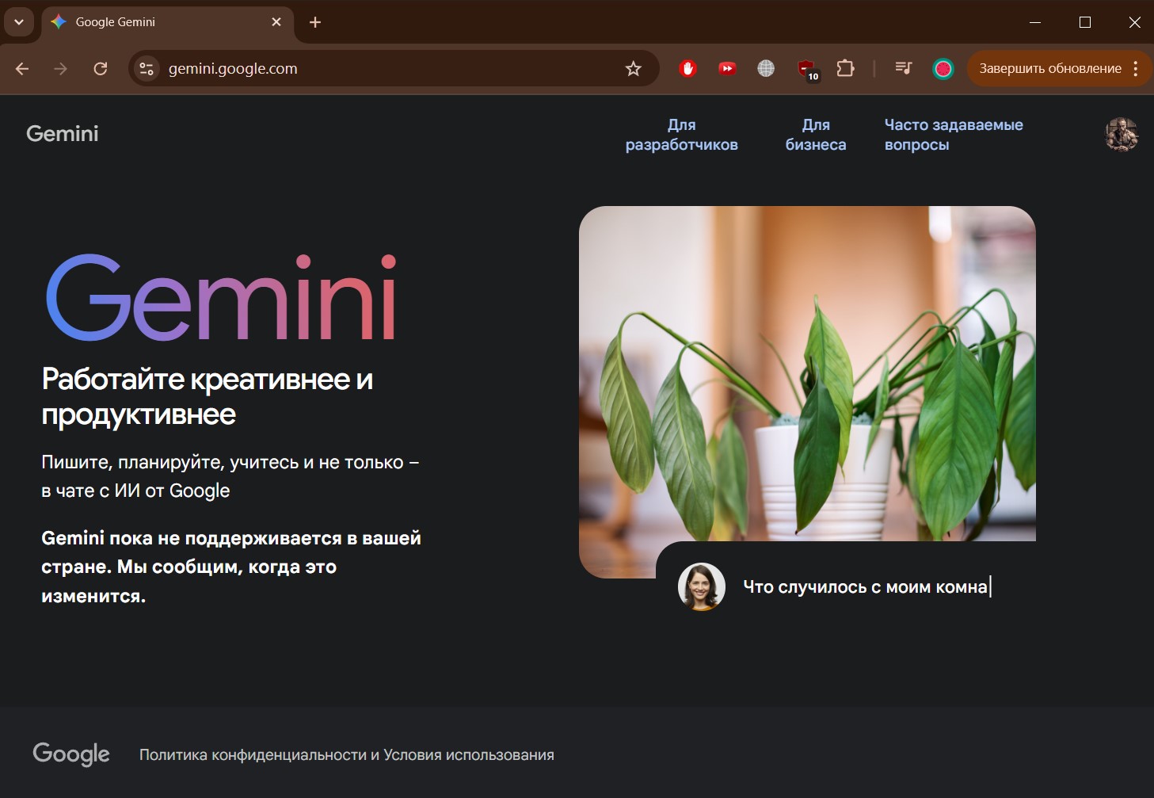
Task: Open the media controls music note icon
Action: 903,69
